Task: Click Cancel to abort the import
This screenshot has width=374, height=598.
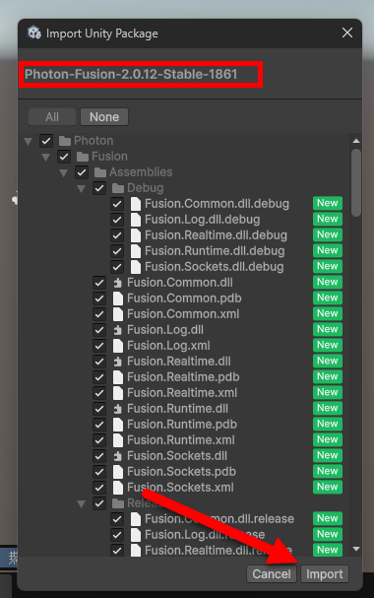Action: point(272,574)
